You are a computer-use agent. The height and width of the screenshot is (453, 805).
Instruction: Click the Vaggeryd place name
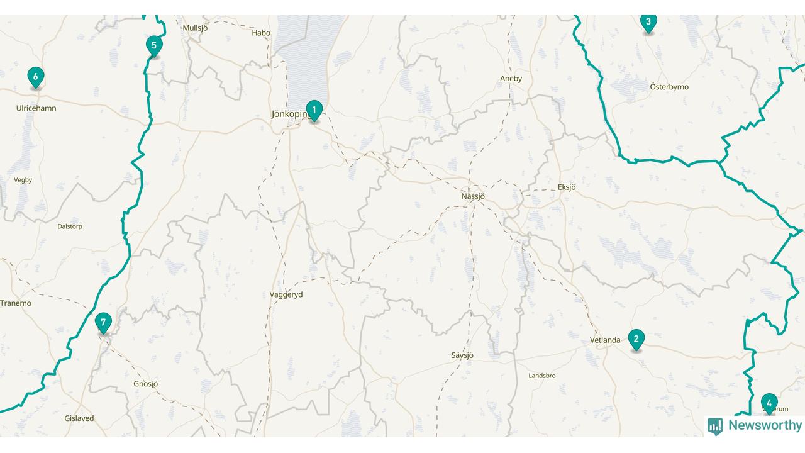point(286,294)
